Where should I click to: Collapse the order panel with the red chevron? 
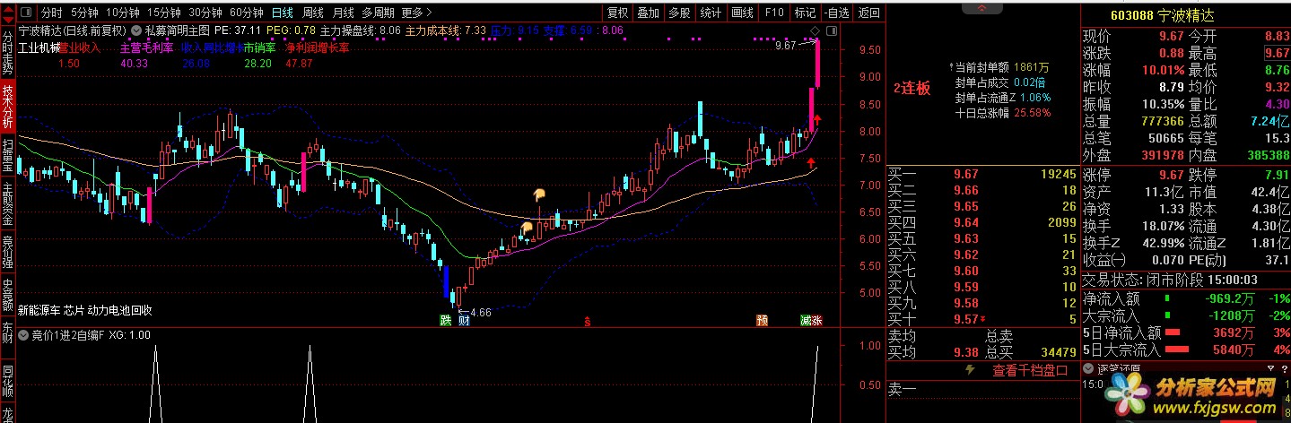pos(983,6)
